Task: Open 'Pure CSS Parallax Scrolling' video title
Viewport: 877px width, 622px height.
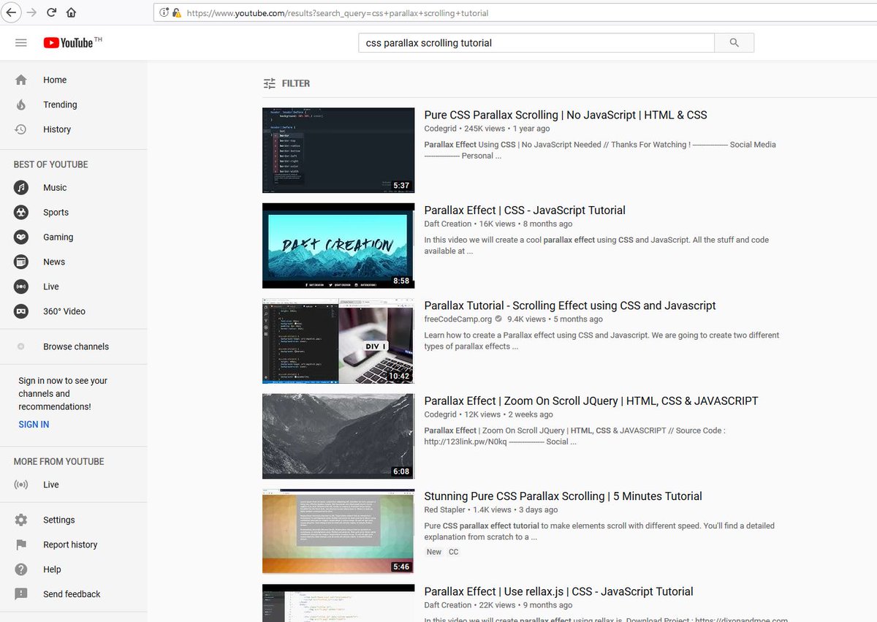Action: click(x=566, y=115)
